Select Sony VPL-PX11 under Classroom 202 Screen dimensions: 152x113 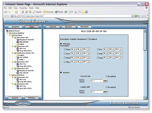click(x=24, y=88)
